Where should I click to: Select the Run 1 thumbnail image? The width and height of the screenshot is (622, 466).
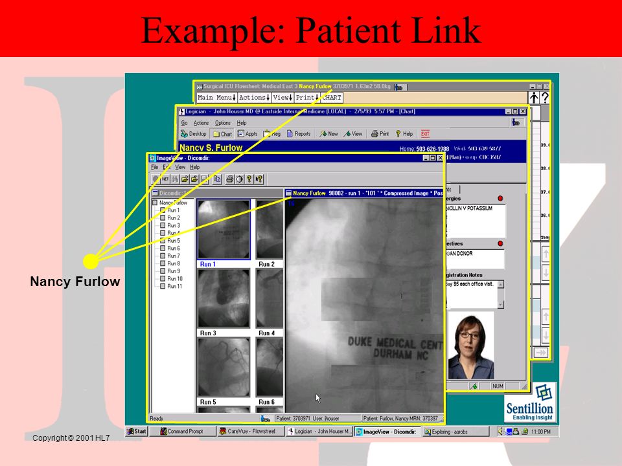coord(224,230)
